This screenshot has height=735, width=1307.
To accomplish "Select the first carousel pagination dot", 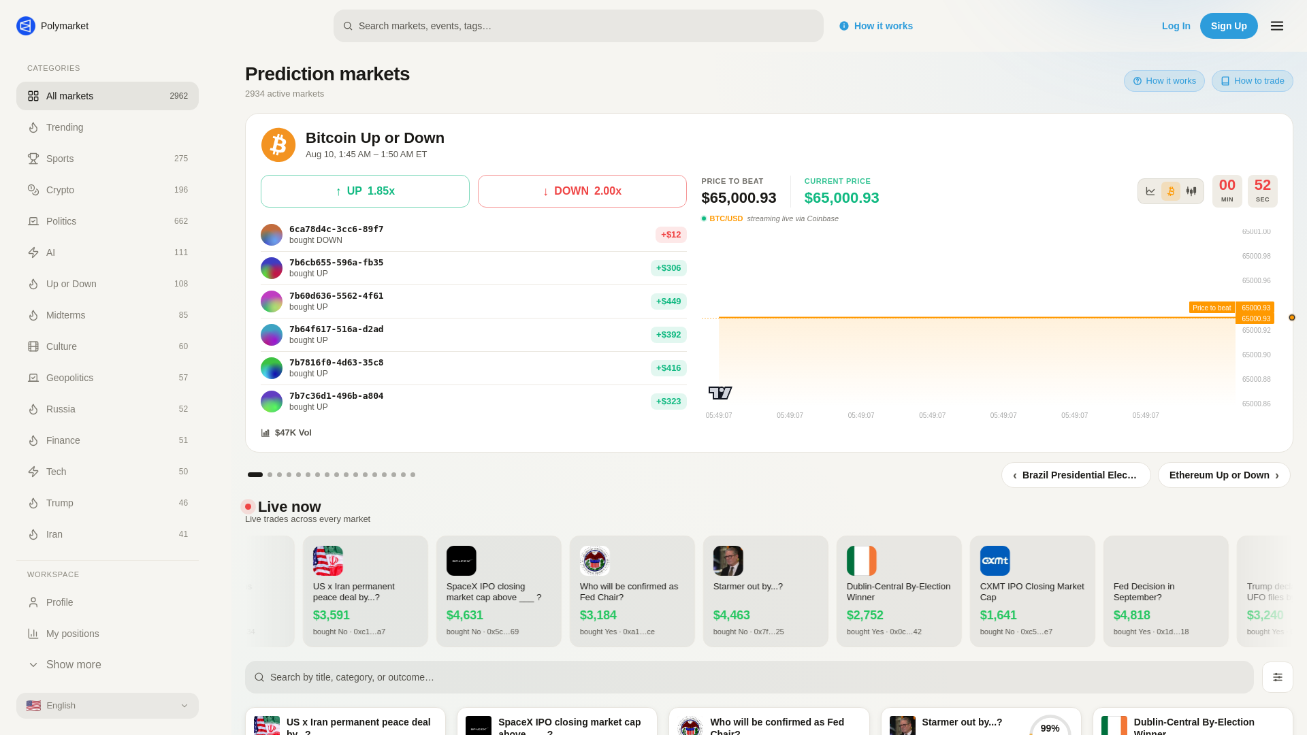I will (255, 475).
